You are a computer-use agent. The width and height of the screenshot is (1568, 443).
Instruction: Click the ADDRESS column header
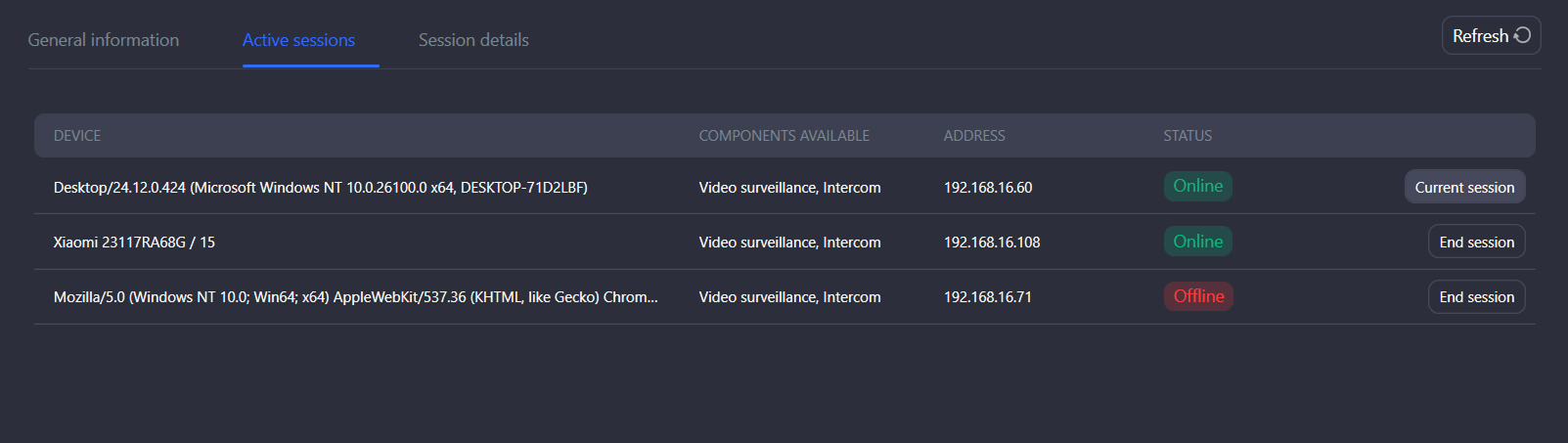coord(973,136)
